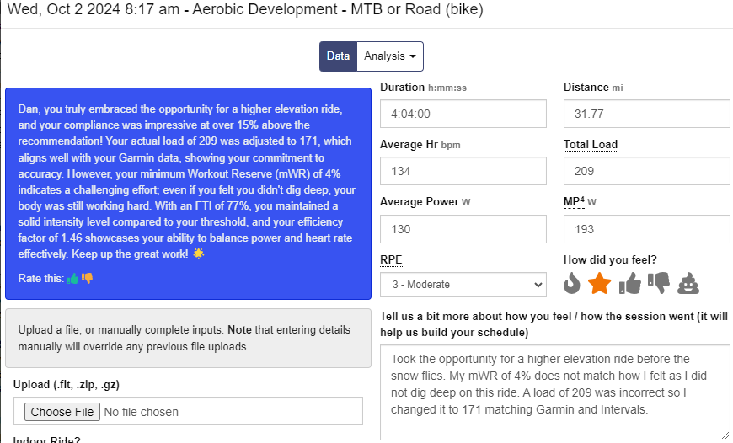The width and height of the screenshot is (733, 443).
Task: Select the thumbs up feeling icon
Action: coord(629,283)
